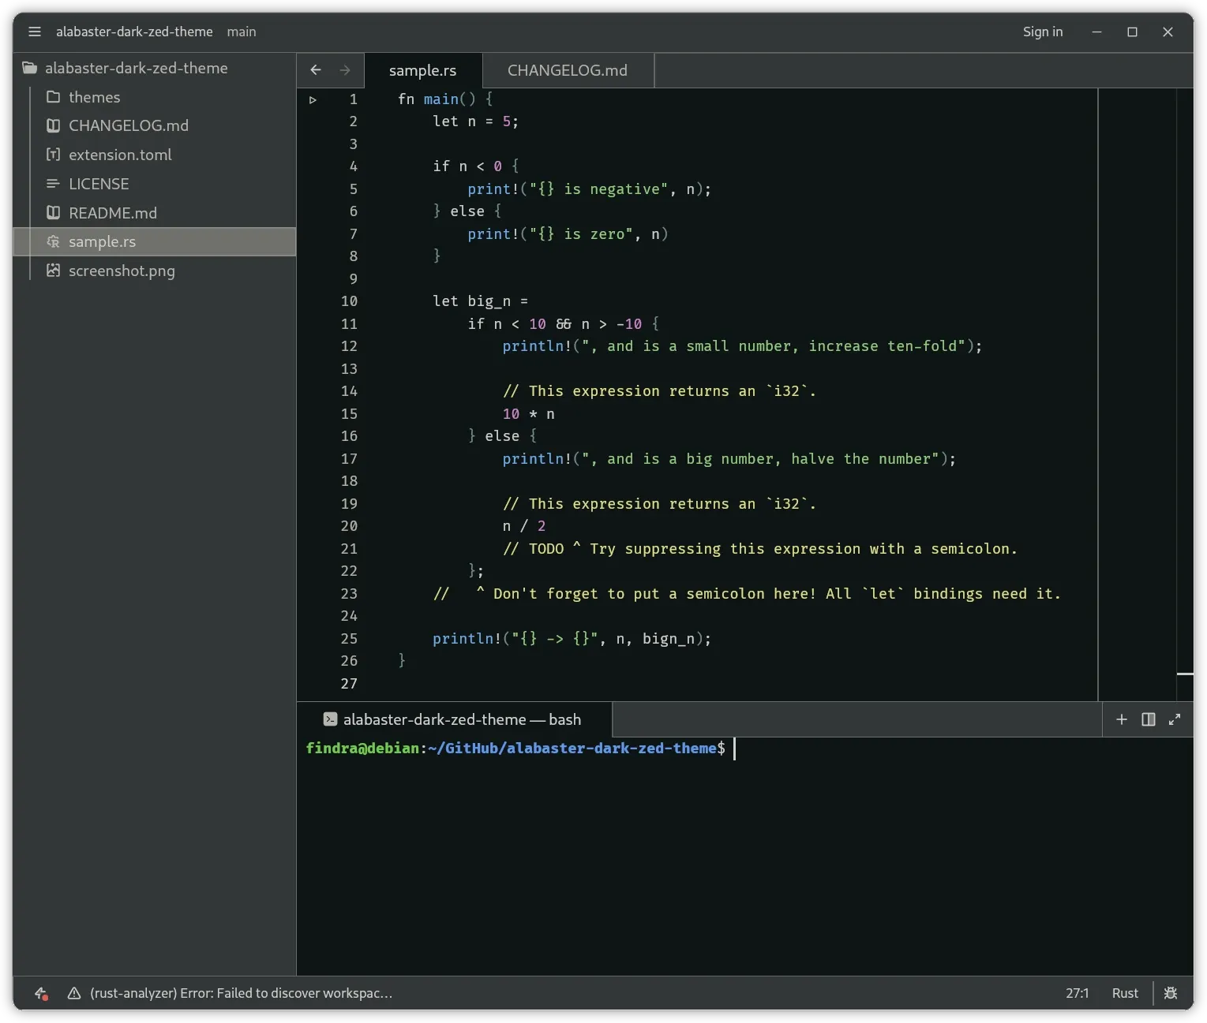
Task: Click the rust-analyzer error message
Action: coord(241,993)
